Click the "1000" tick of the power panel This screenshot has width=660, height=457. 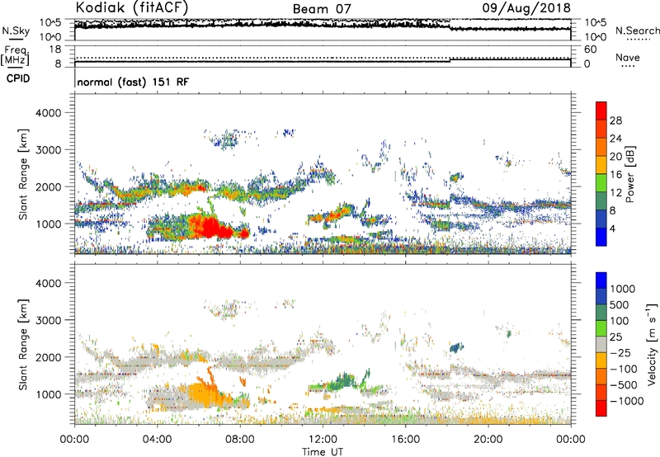[x=48, y=224]
